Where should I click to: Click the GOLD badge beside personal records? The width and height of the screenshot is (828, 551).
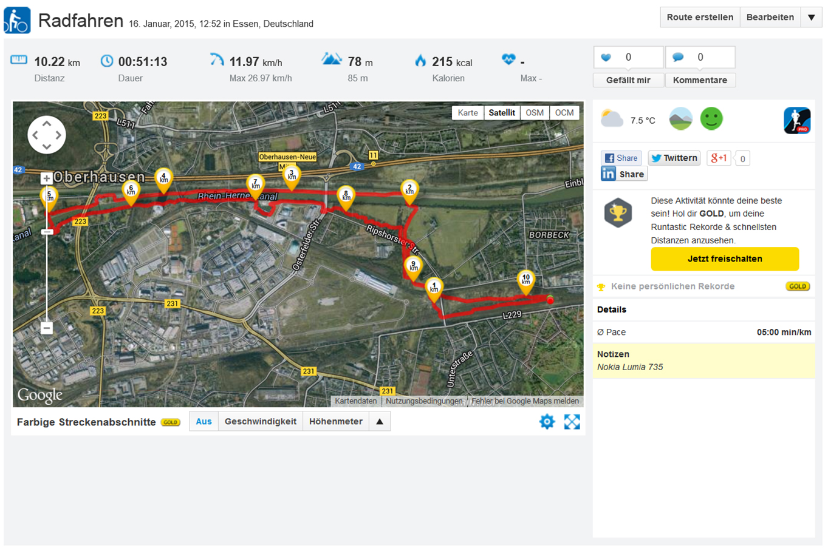click(798, 286)
